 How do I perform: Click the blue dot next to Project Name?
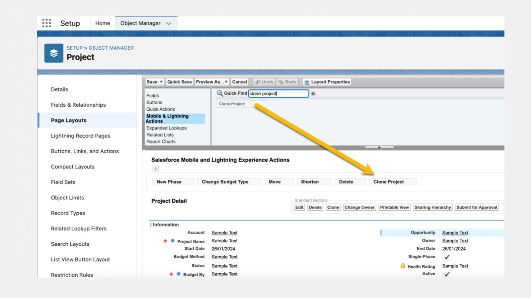click(x=173, y=241)
